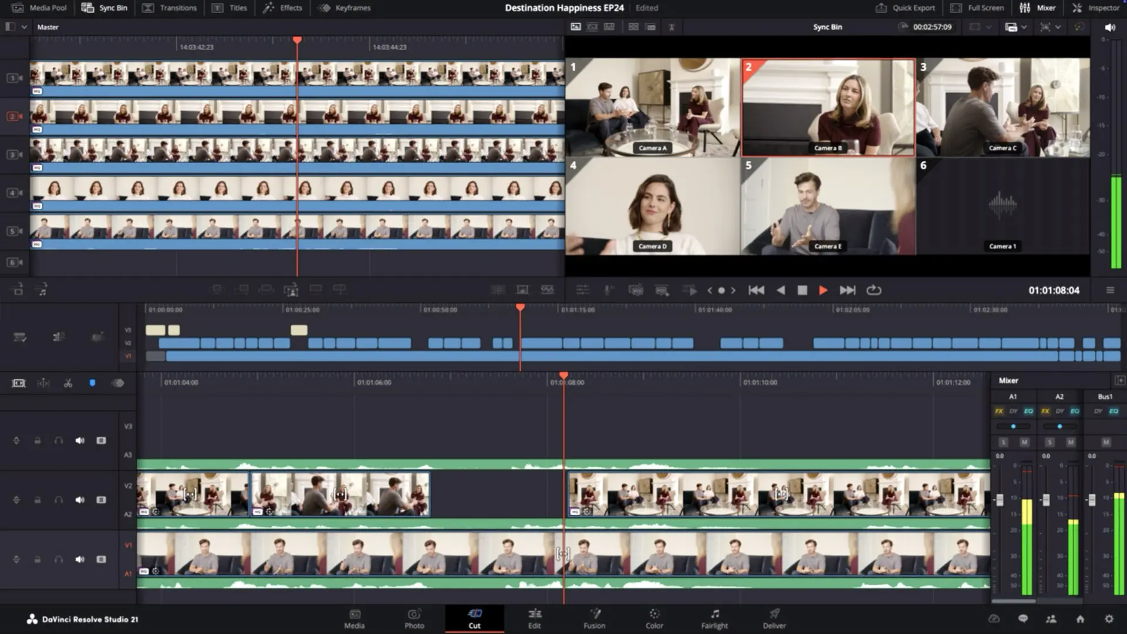The height and width of the screenshot is (634, 1127).
Task: Switch to the Fairlight page
Action: pyautogui.click(x=714, y=619)
